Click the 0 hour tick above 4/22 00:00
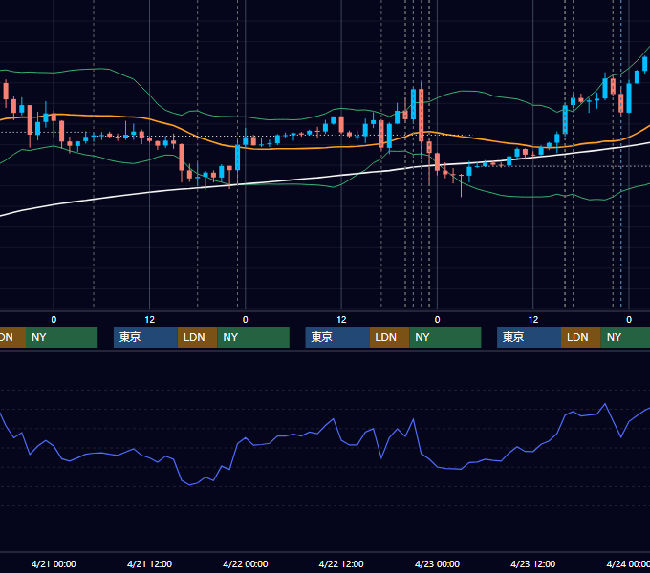 pos(246,320)
